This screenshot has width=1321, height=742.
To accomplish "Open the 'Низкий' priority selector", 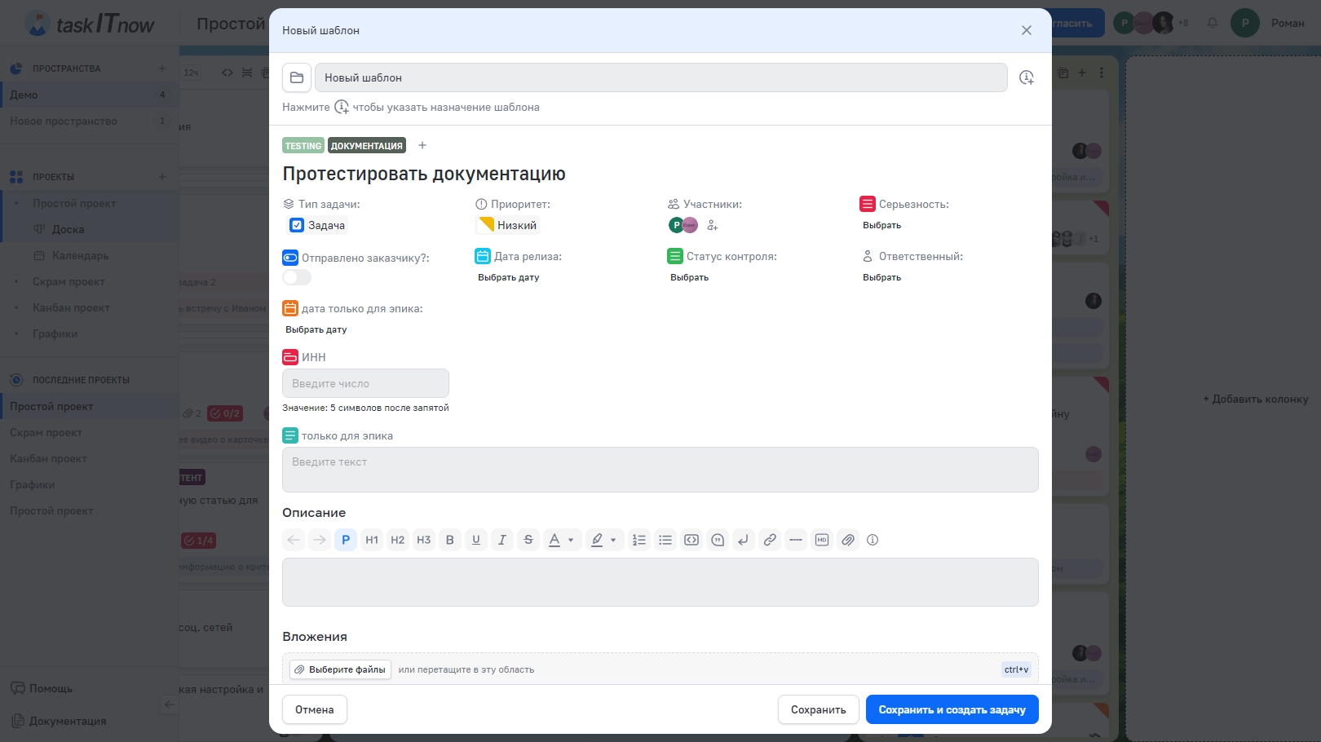I will pyautogui.click(x=509, y=226).
